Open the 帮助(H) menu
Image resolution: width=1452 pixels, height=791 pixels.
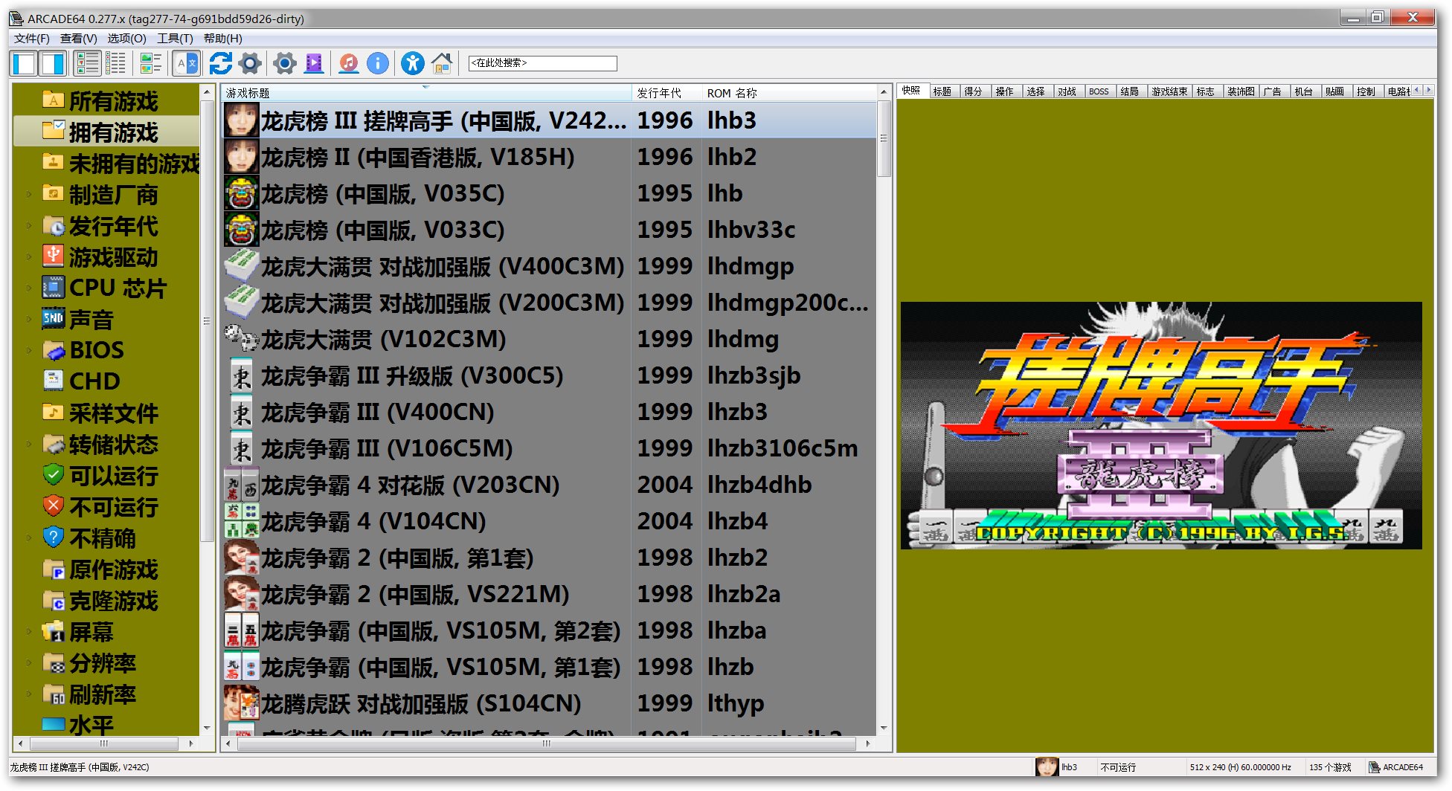tap(223, 39)
